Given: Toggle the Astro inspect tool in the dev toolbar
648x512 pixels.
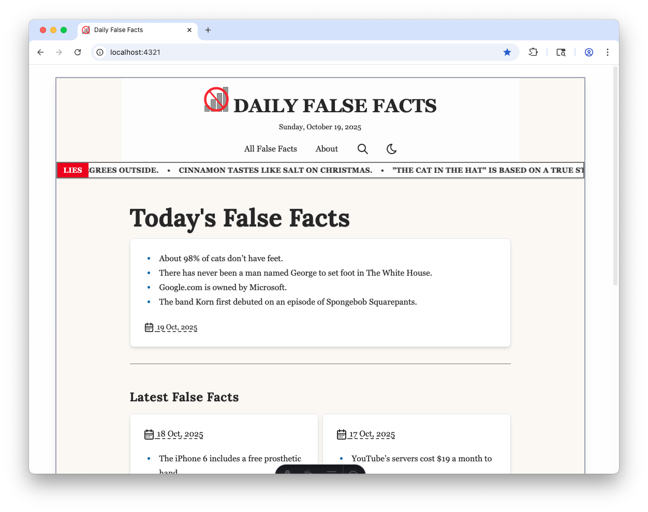Looking at the screenshot, I should [x=308, y=472].
